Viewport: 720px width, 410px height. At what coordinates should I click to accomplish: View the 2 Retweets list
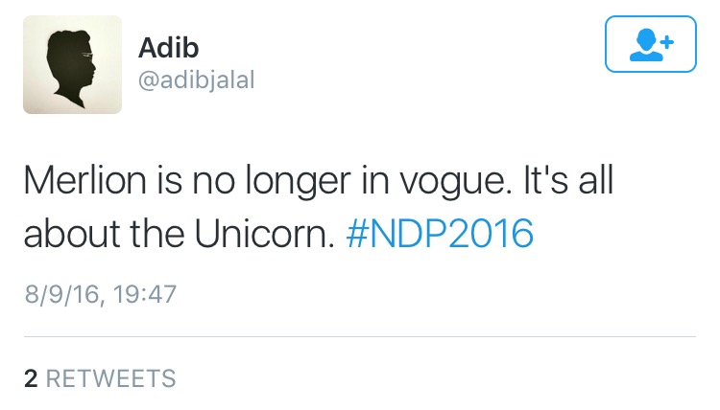(100, 378)
